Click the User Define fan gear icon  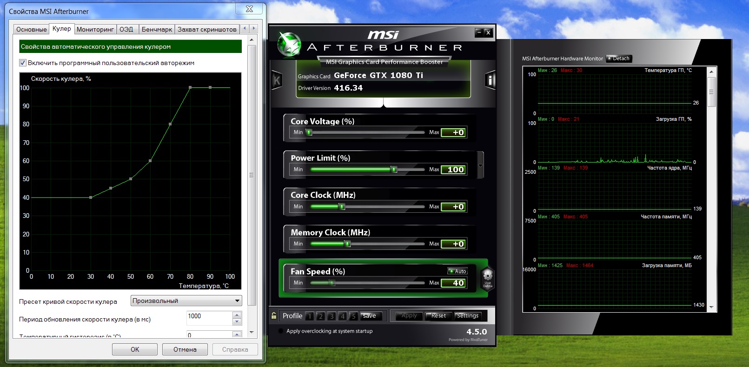coord(488,278)
